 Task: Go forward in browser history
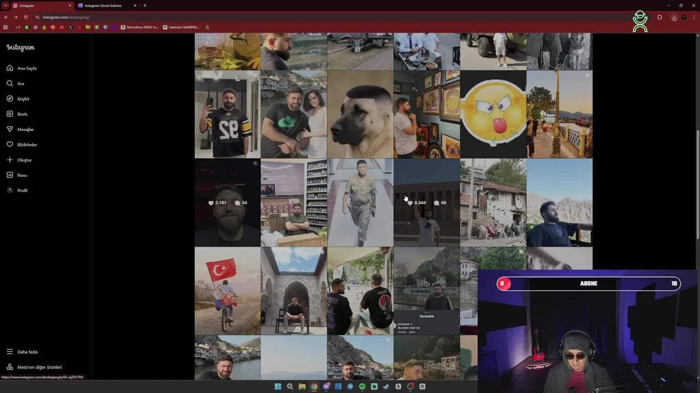(15, 17)
